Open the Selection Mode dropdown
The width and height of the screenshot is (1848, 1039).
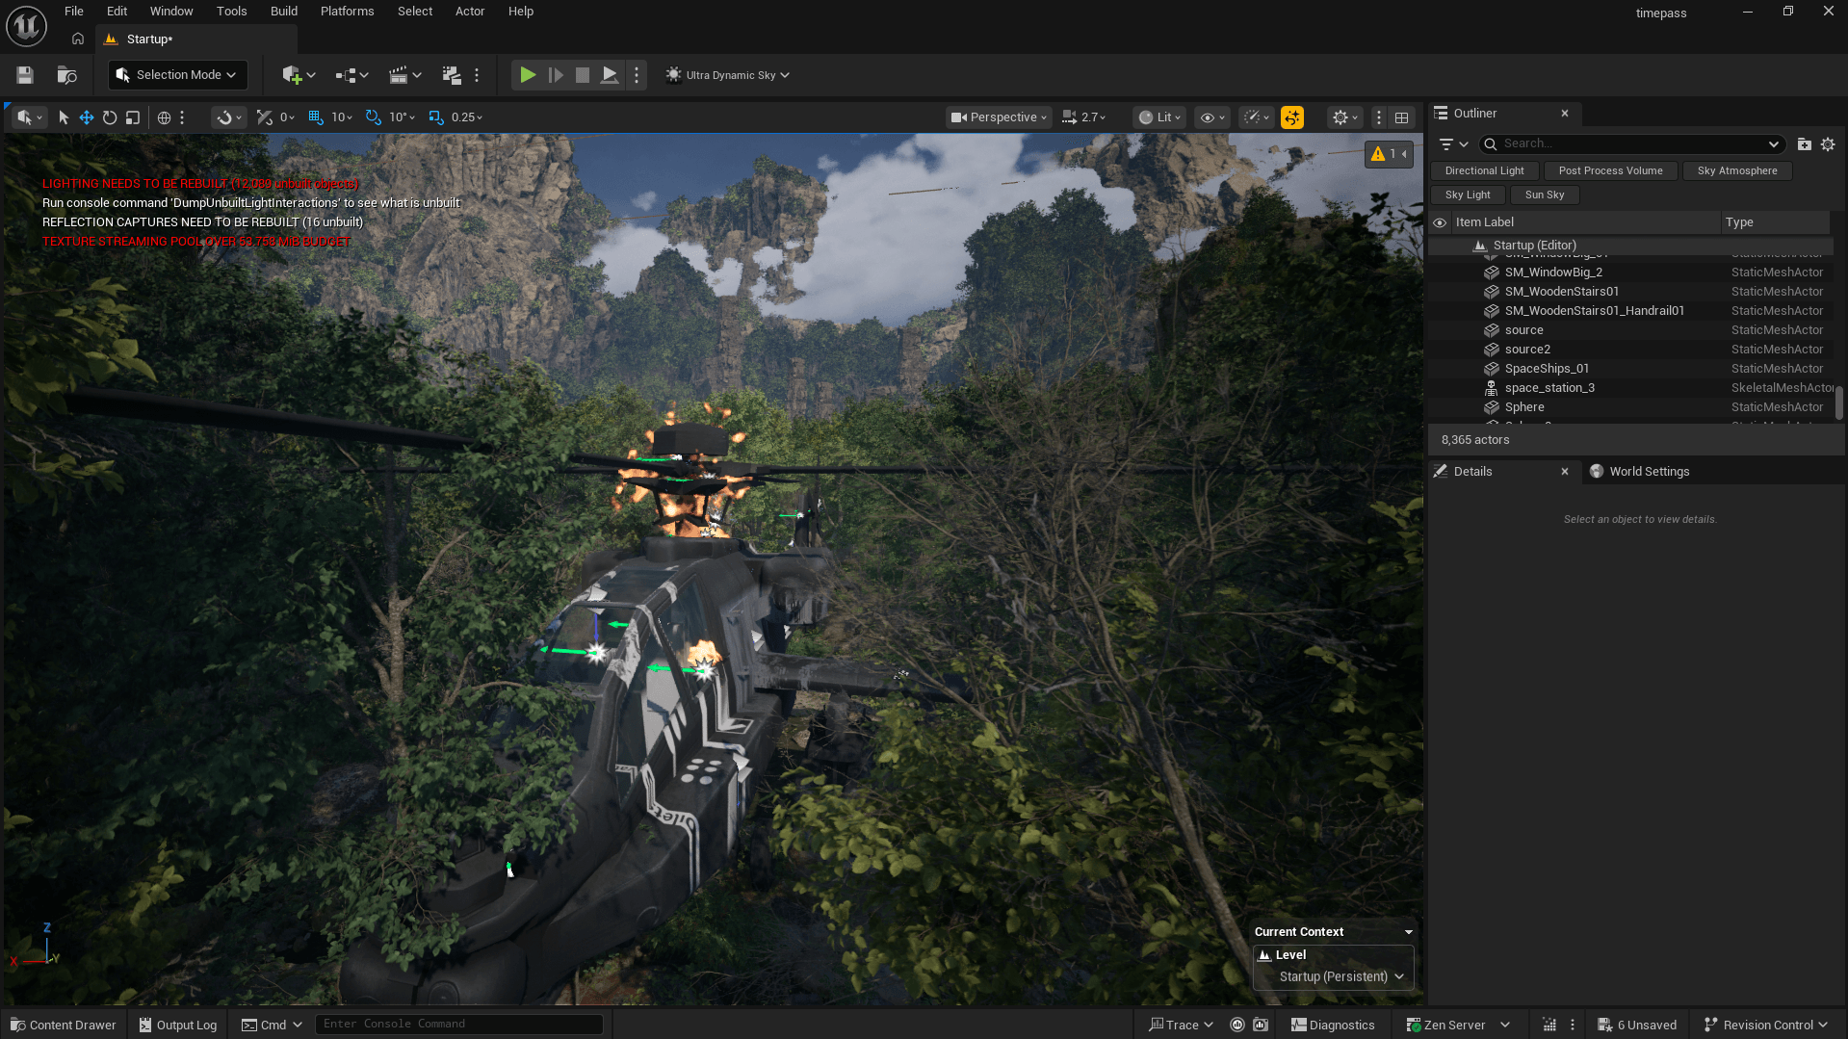pos(177,75)
